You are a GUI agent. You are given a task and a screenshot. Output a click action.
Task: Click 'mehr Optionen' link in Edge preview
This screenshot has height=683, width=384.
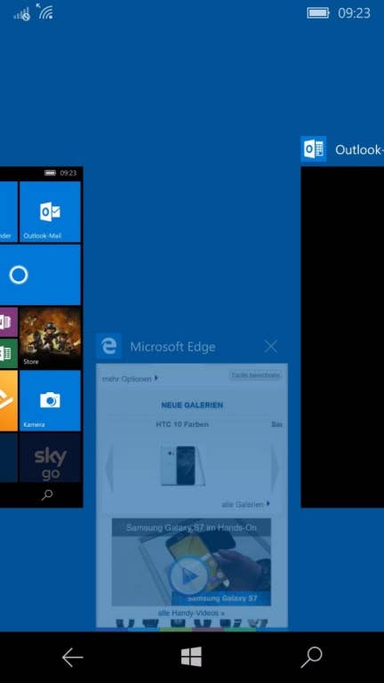pyautogui.click(x=130, y=379)
